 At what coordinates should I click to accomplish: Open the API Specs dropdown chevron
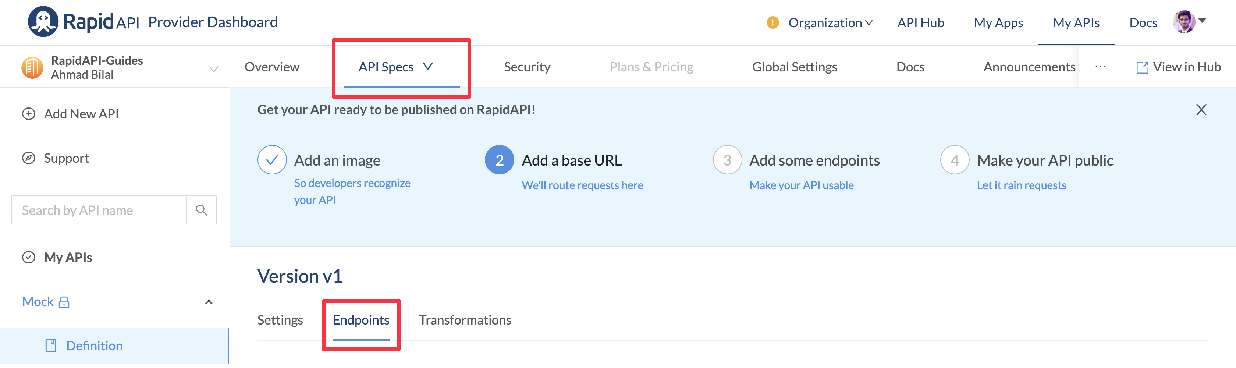pos(428,66)
